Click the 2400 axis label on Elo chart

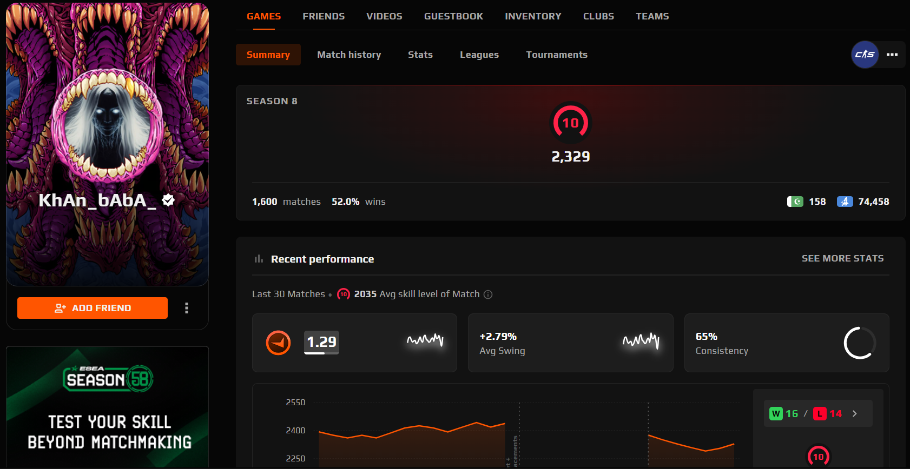(295, 431)
